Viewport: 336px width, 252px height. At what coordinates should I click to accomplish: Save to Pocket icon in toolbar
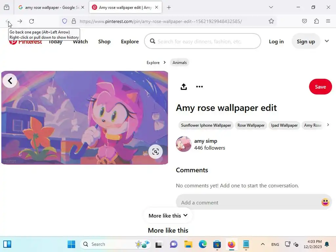tap(304, 21)
